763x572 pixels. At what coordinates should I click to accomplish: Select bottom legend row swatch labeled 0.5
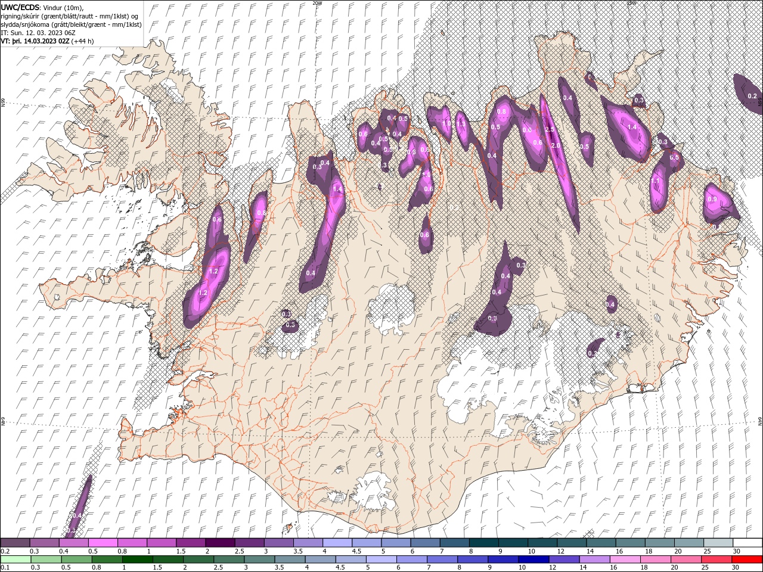click(77, 559)
